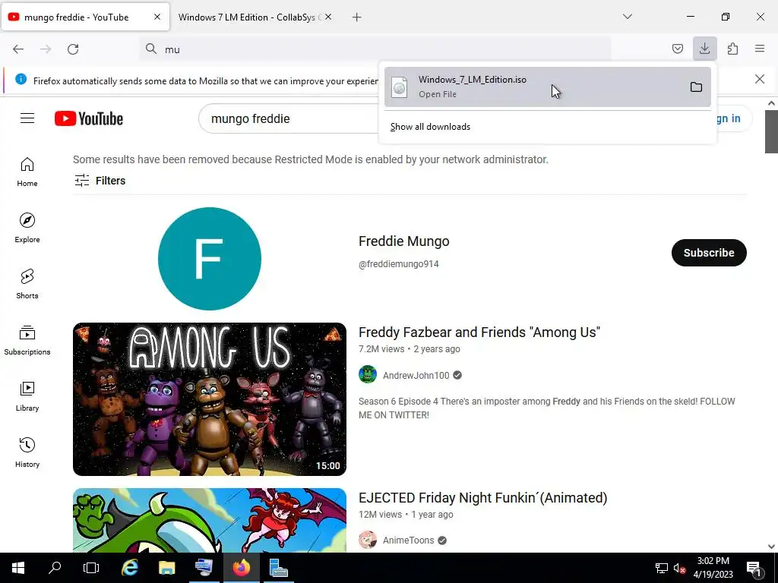
Task: Open a new Firefox tab
Action: [357, 17]
